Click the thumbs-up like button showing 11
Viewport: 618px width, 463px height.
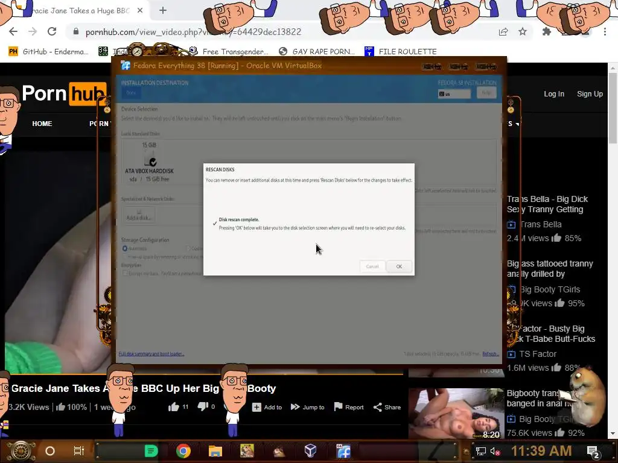[x=178, y=407]
